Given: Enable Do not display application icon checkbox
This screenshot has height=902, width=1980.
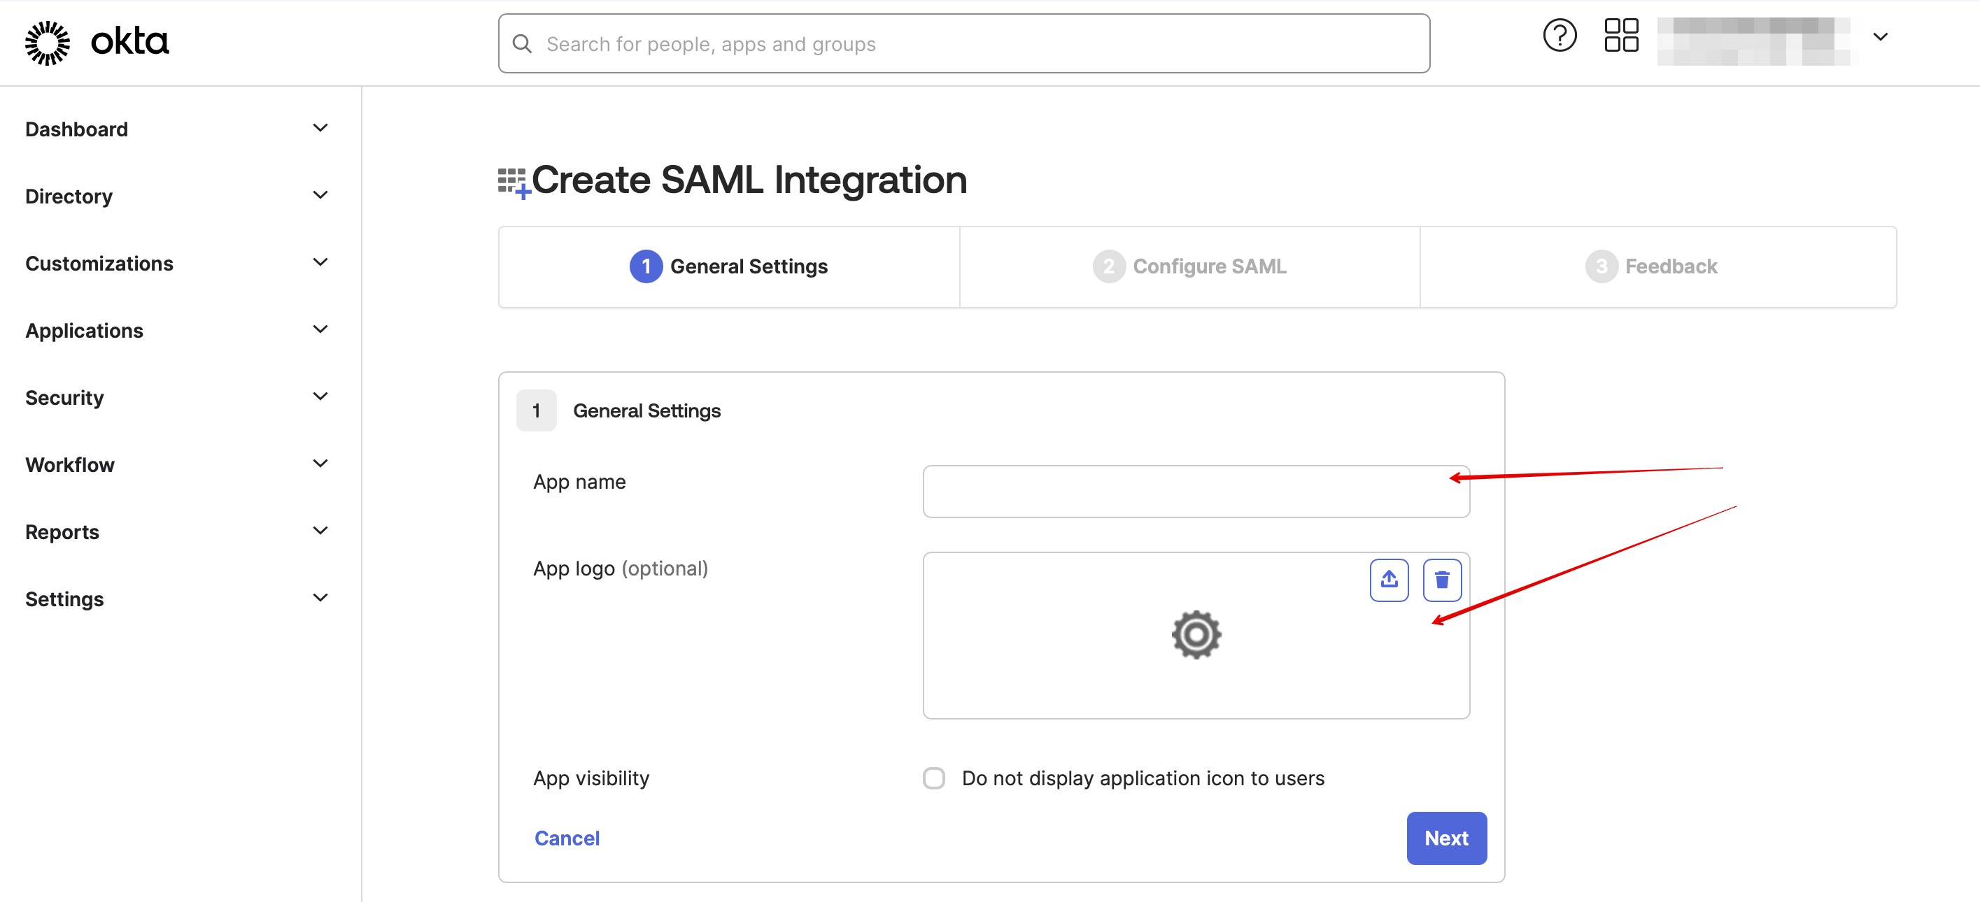Looking at the screenshot, I should tap(933, 778).
